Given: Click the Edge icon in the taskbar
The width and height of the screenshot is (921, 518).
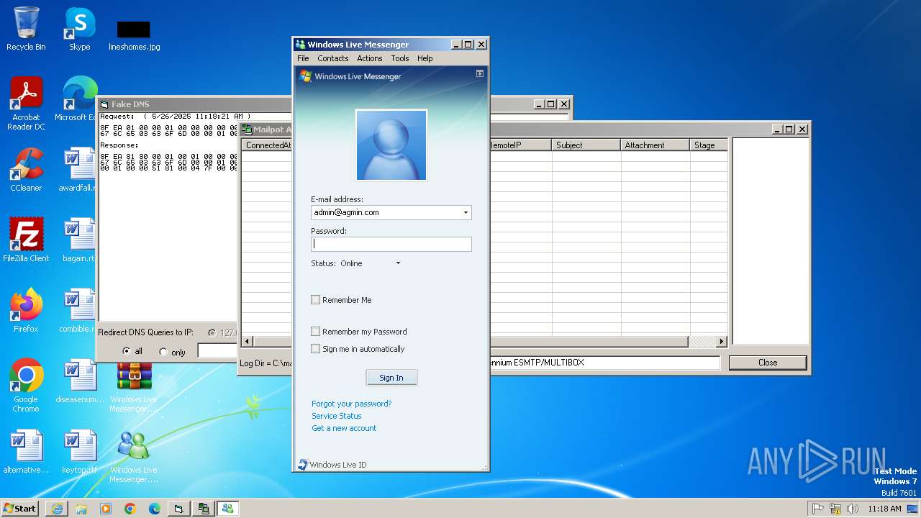Looking at the screenshot, I should [155, 509].
